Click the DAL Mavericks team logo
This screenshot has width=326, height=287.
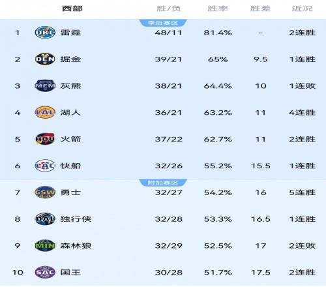(x=45, y=219)
